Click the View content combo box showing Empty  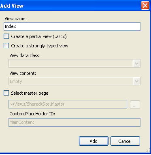point(74,81)
